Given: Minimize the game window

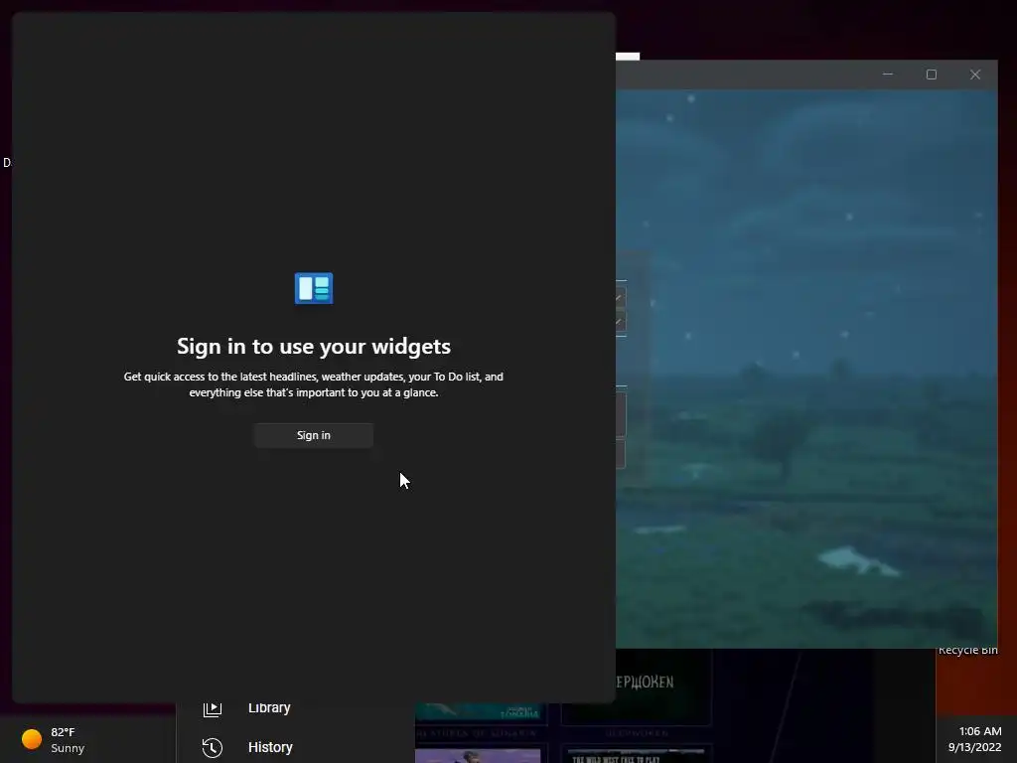Looking at the screenshot, I should 888,75.
